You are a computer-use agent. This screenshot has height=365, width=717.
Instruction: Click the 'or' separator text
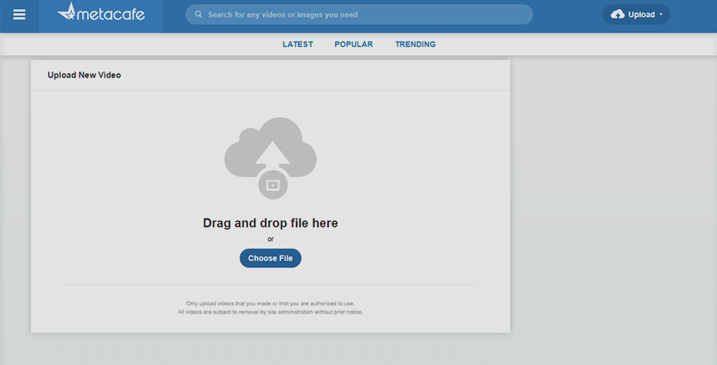(270, 239)
